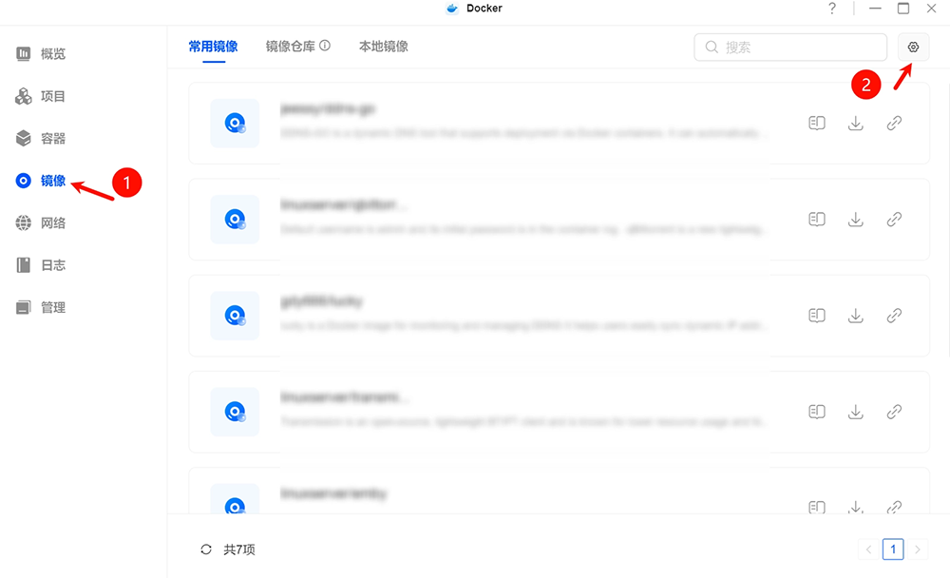Open details book icon for lucky row
This screenshot has width=950, height=578.
817,316
